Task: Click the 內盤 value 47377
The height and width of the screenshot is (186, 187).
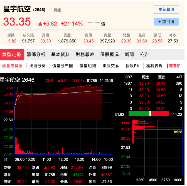Action: (78, 175)
